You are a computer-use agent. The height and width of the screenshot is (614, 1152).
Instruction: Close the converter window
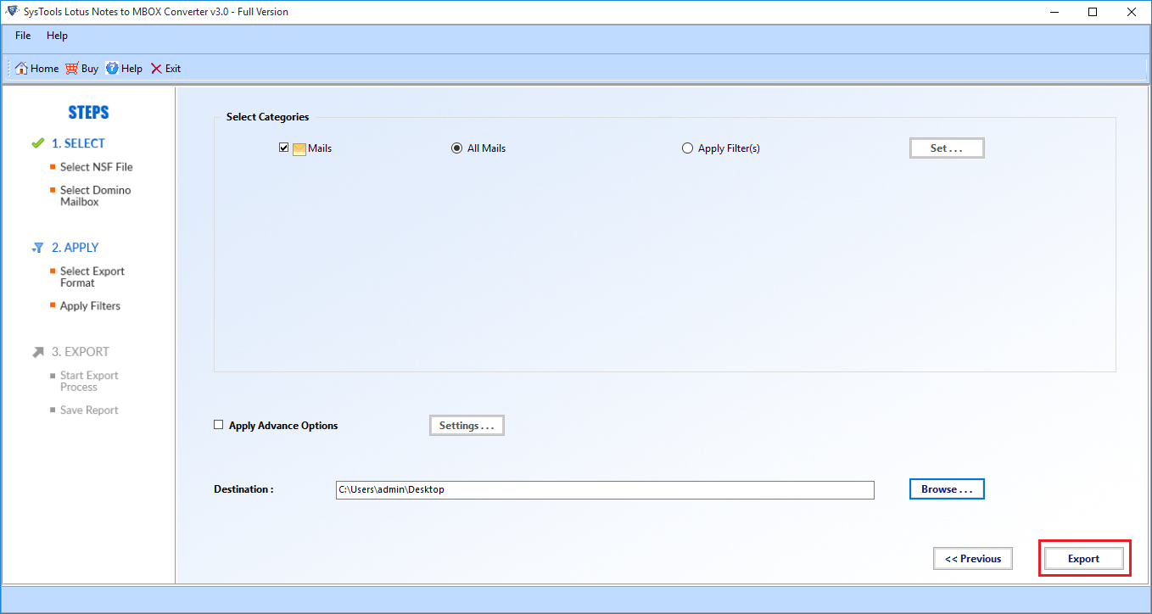click(1132, 12)
